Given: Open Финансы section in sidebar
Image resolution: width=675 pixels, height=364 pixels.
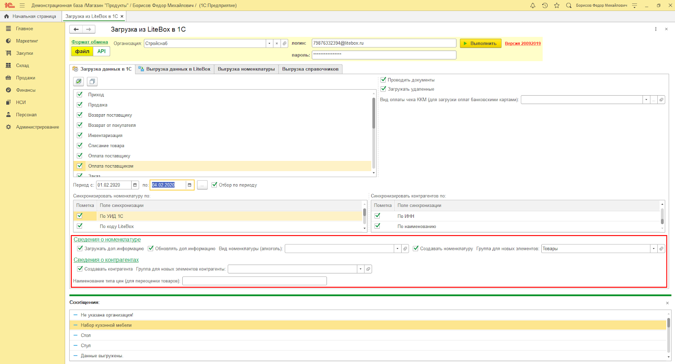Looking at the screenshot, I should (26, 90).
